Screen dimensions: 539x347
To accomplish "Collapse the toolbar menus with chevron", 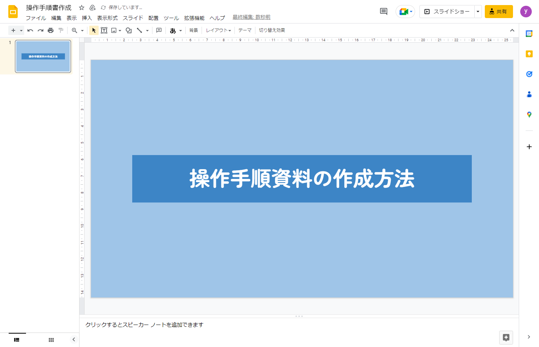I will pos(512,30).
